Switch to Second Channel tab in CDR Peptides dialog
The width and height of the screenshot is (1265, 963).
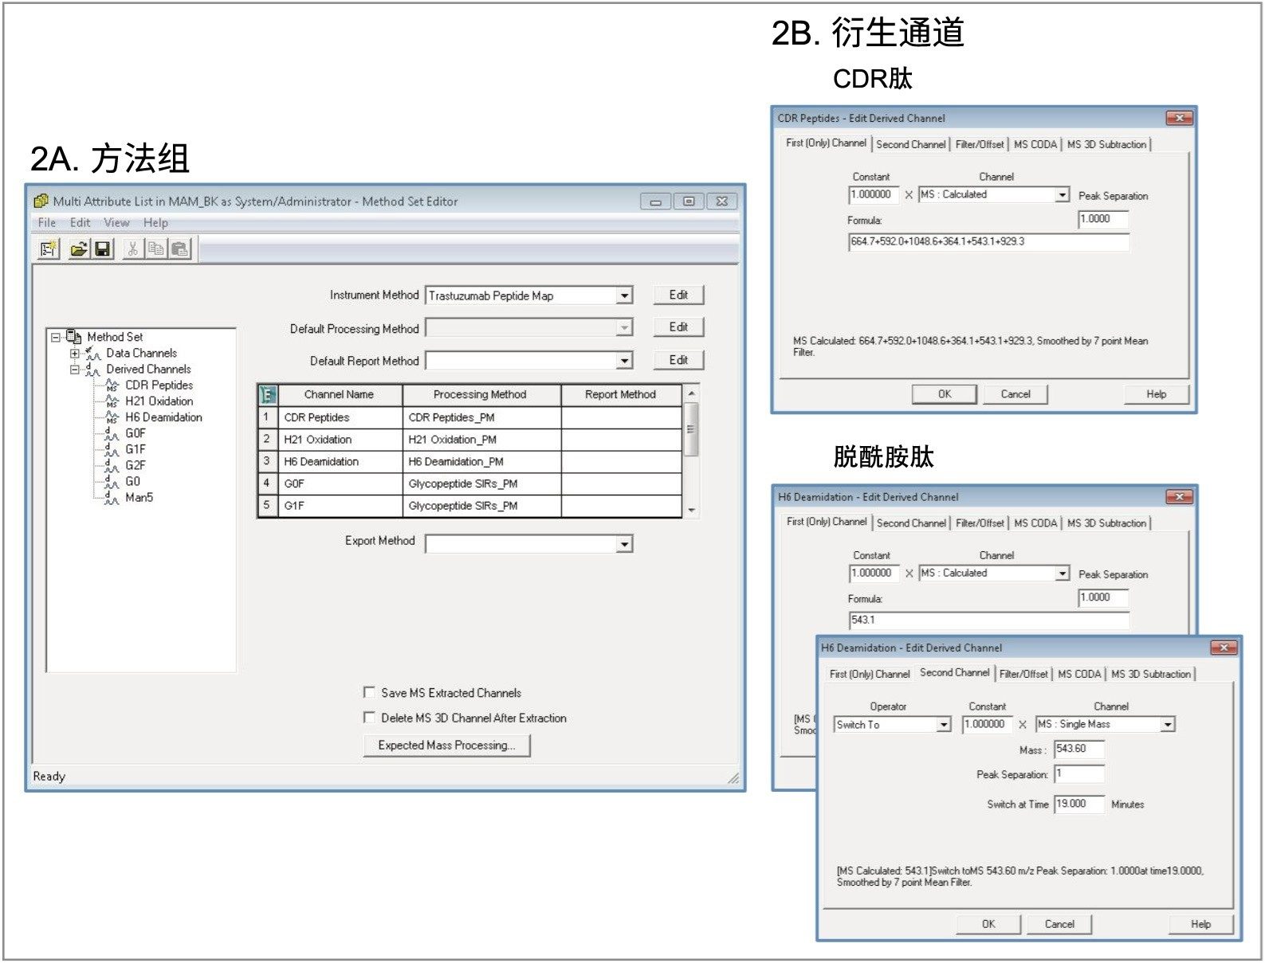pos(911,144)
